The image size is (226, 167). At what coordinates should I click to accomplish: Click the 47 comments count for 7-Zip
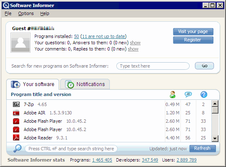(x=188, y=104)
